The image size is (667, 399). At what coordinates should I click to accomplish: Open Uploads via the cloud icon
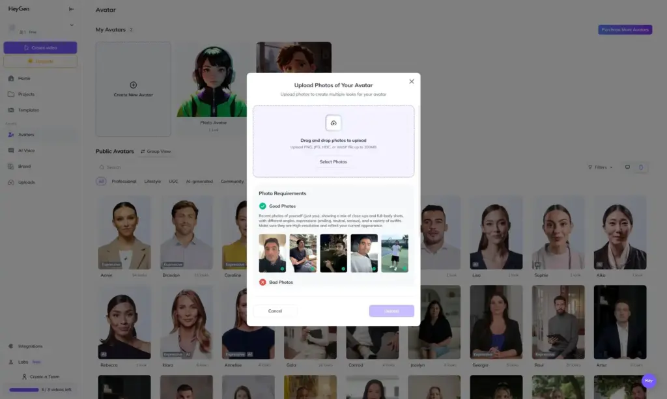(x=11, y=182)
